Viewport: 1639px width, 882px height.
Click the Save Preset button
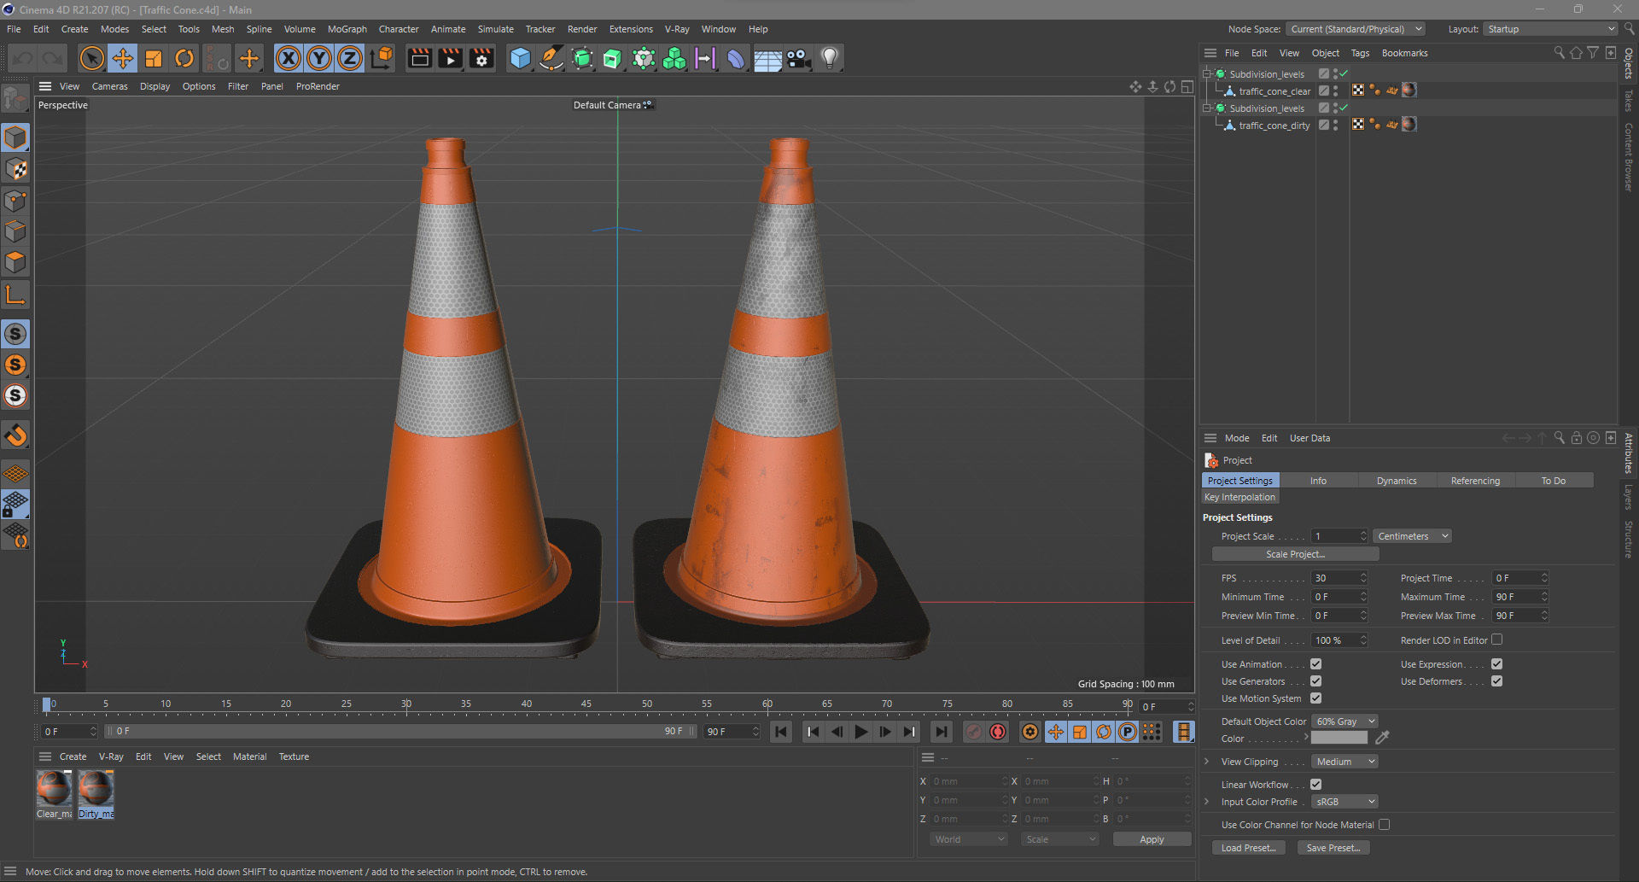1333,848
